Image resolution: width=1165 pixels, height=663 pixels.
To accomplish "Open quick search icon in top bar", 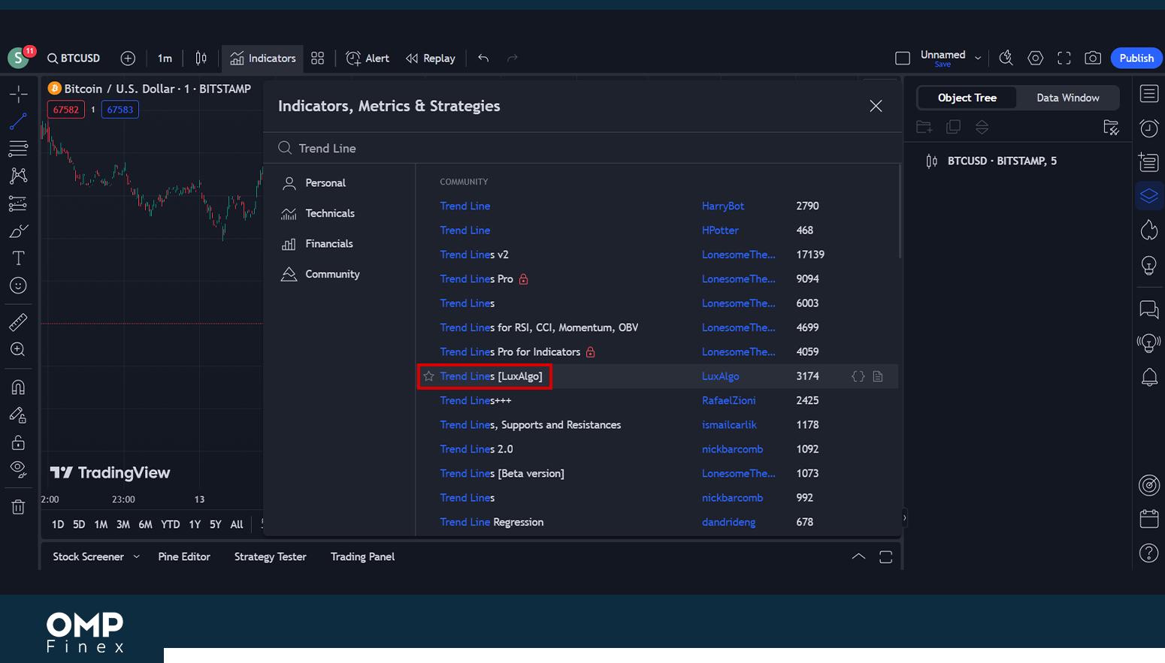I will pyautogui.click(x=1006, y=58).
